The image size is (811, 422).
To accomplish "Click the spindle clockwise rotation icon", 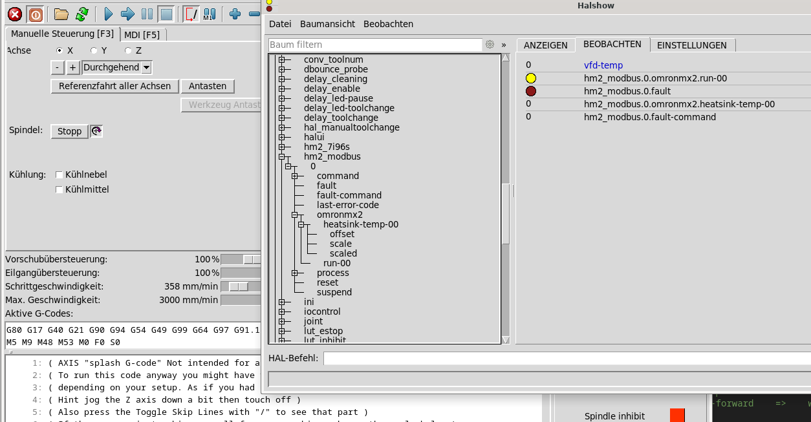I will (x=96, y=131).
